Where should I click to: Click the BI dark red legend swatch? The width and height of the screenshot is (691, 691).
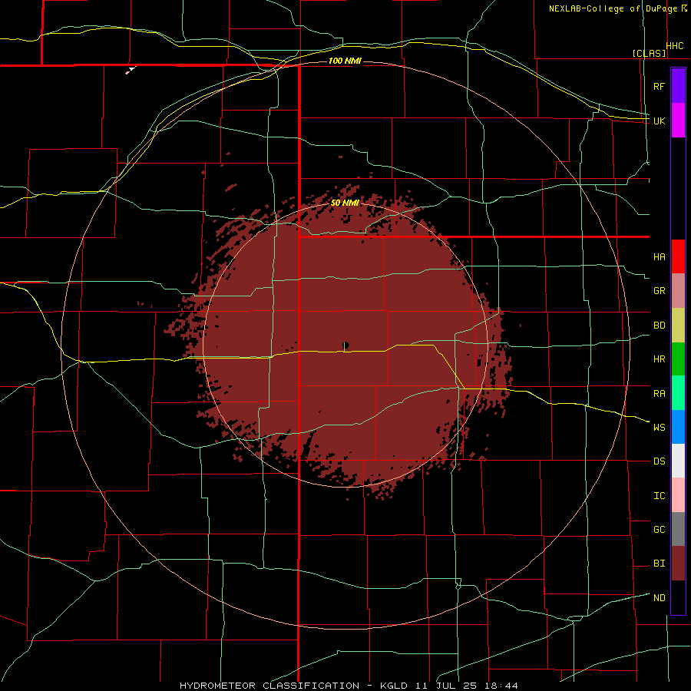[x=678, y=564]
